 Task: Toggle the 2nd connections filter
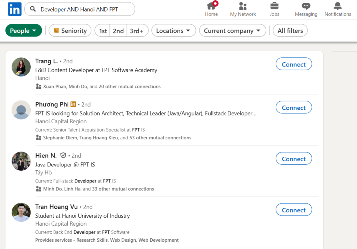click(119, 30)
